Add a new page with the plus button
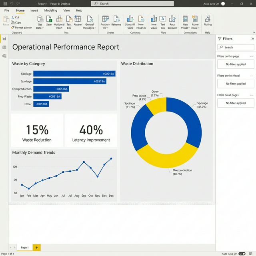This screenshot has height=256, width=256. click(36, 248)
